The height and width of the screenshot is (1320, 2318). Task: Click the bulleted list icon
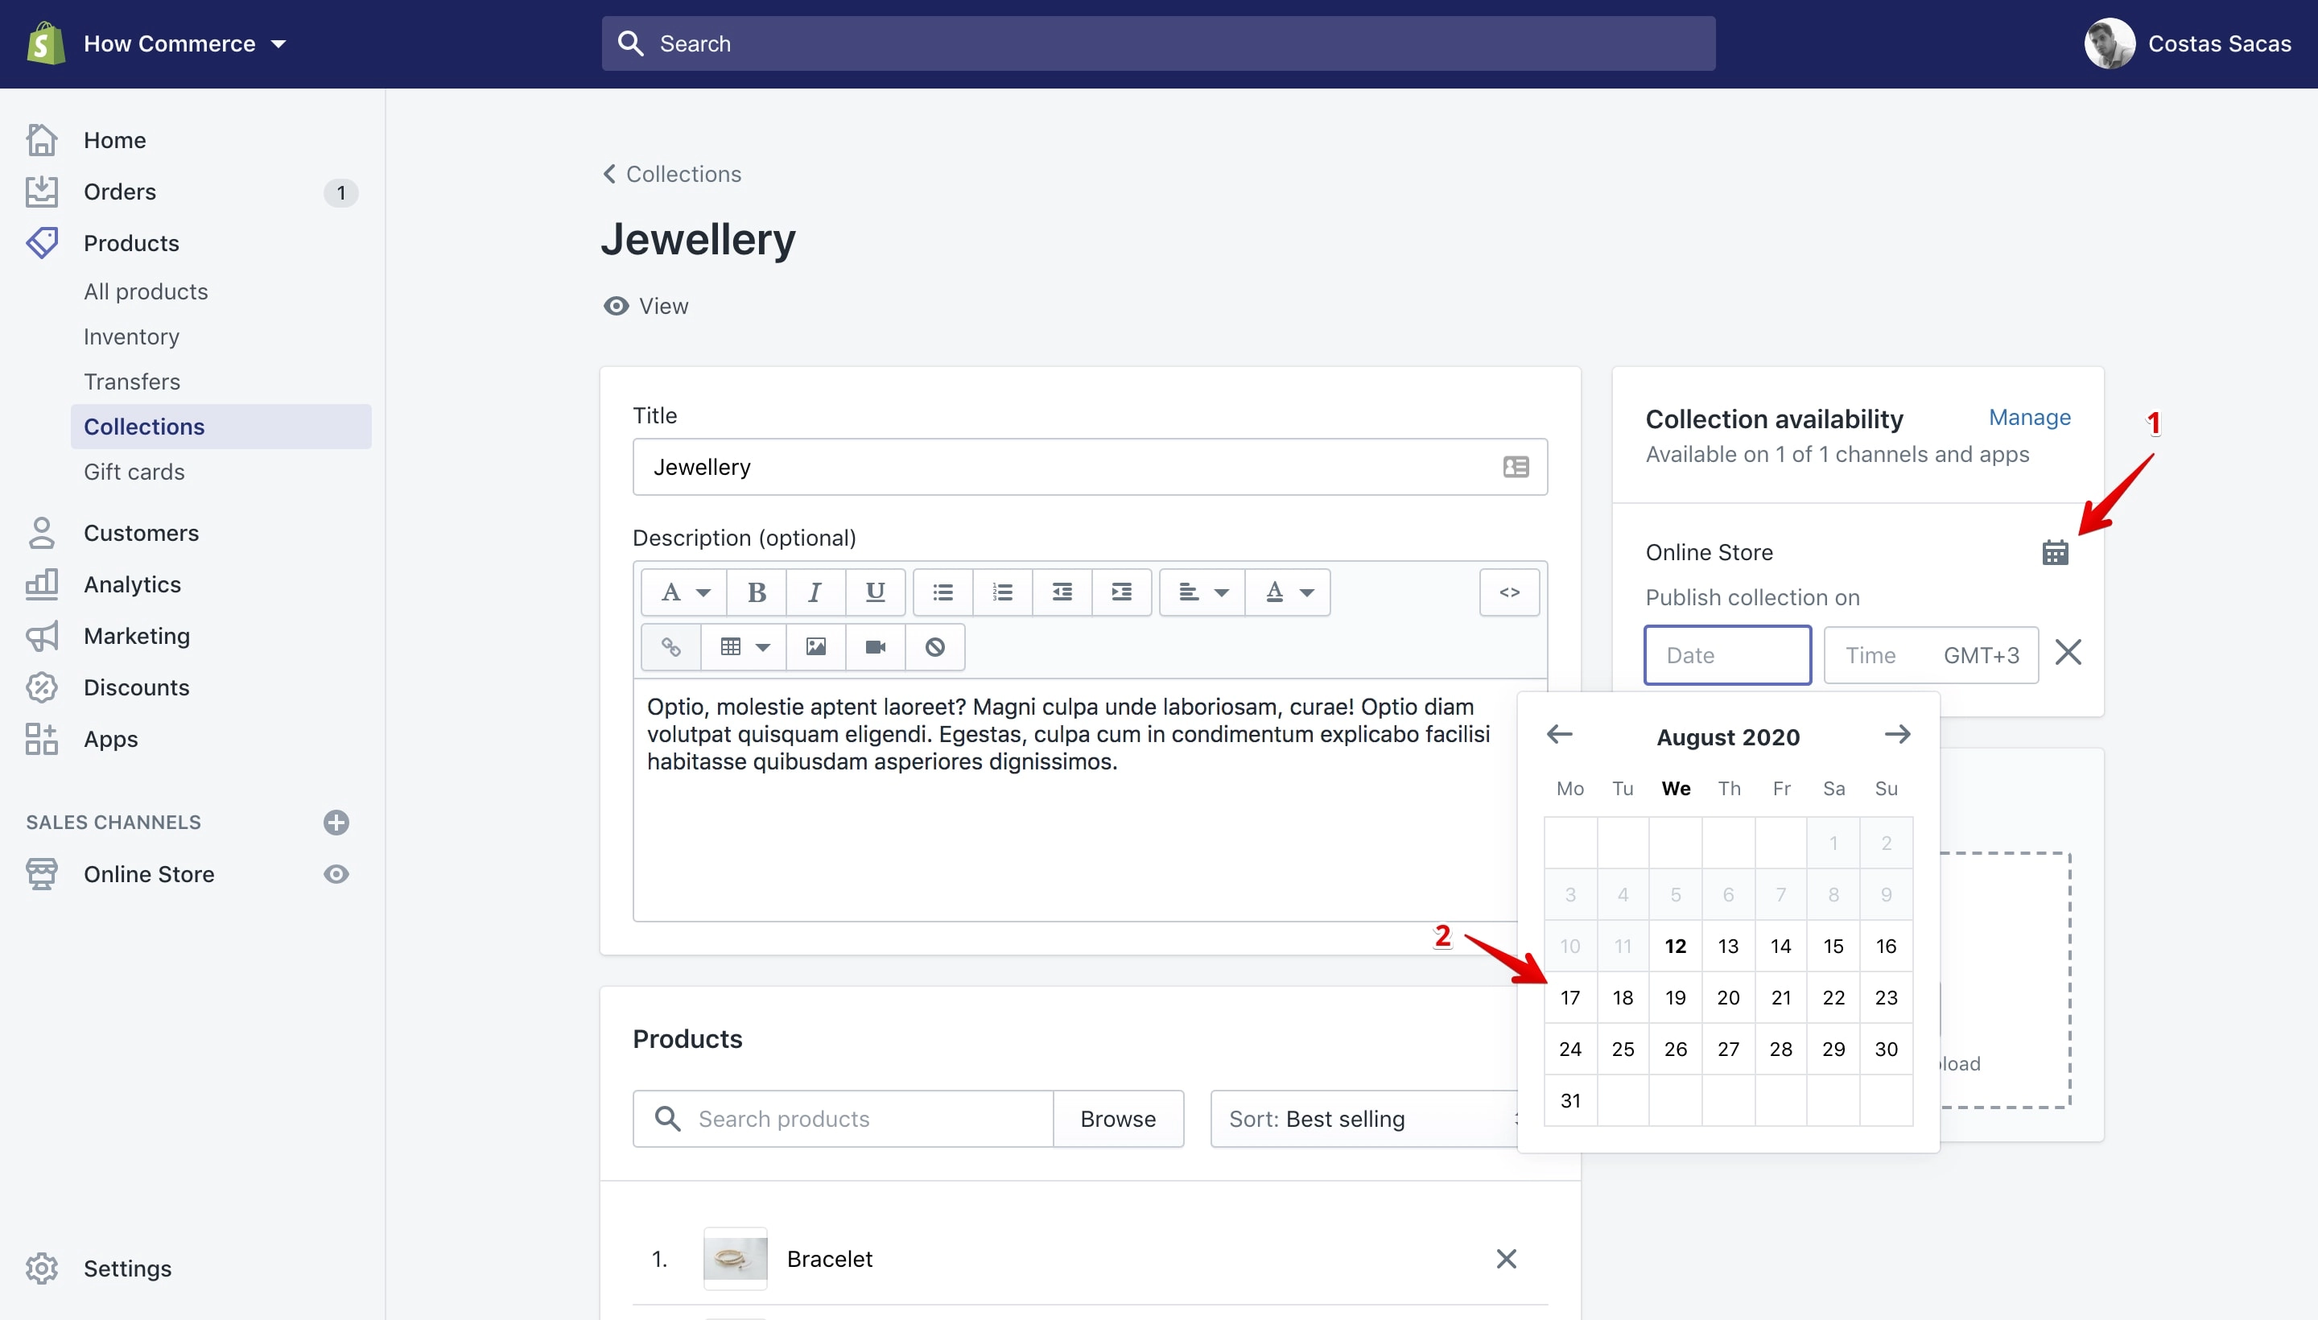coord(942,592)
